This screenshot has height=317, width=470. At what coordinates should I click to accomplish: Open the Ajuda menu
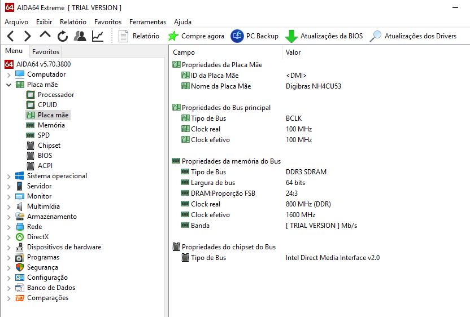(x=182, y=22)
